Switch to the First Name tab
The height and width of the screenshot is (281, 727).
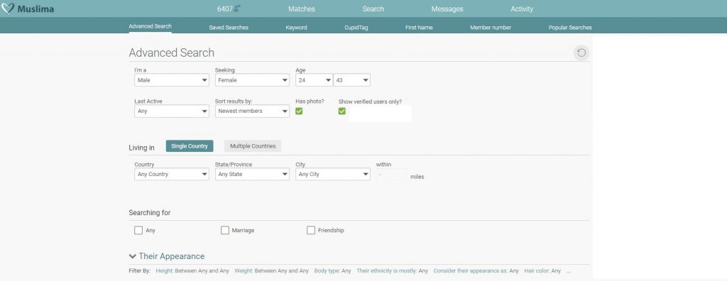click(x=419, y=28)
